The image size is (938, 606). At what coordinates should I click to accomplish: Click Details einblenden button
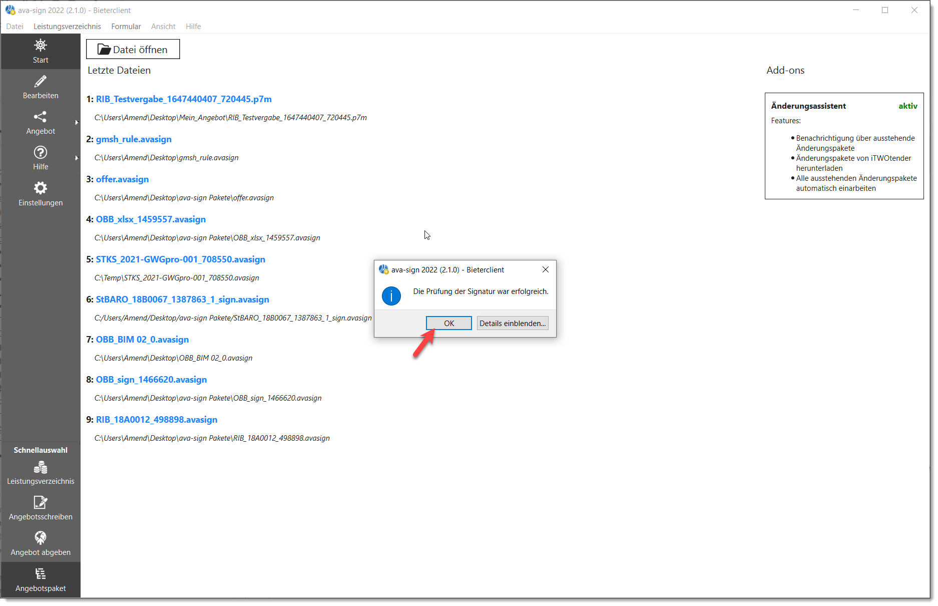(513, 323)
